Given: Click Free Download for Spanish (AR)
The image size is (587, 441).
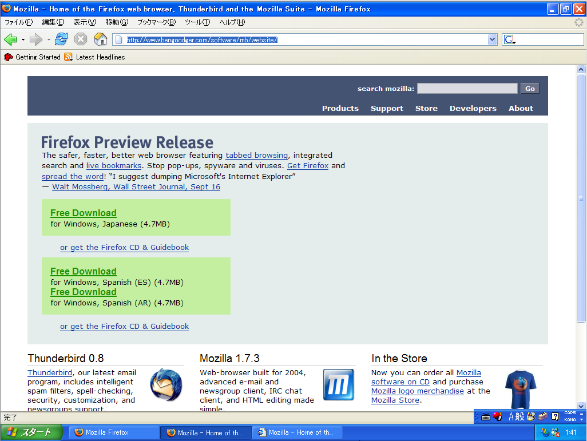Looking at the screenshot, I should pyautogui.click(x=84, y=292).
